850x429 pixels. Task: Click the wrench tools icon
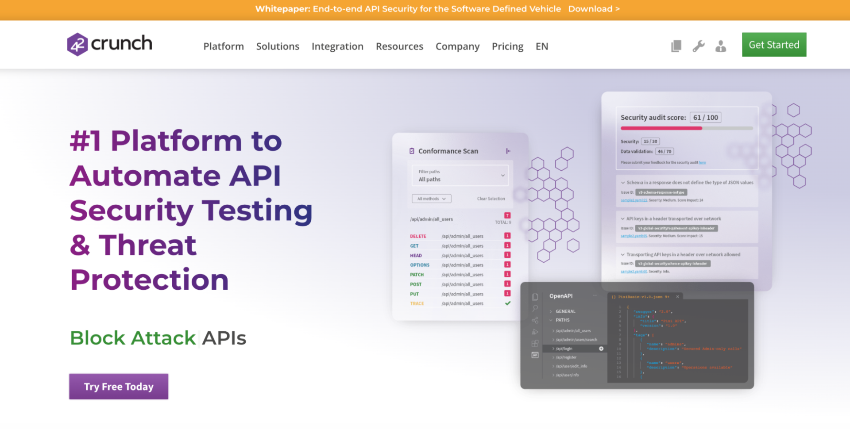pyautogui.click(x=699, y=46)
